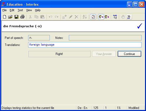Image resolution: width=146 pixels, height=111 pixels.
Task: Click the 'De - En' status bar entry
Action: click(x=82, y=108)
